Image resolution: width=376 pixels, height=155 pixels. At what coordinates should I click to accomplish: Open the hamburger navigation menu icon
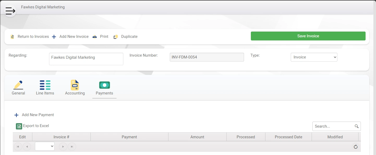(x=10, y=11)
